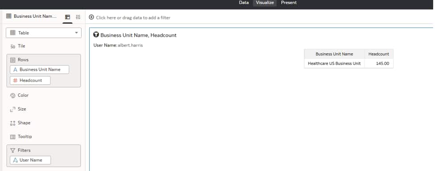The height and width of the screenshot is (171, 435).
Task: Click the Tooltip section icon
Action: [x=12, y=137]
